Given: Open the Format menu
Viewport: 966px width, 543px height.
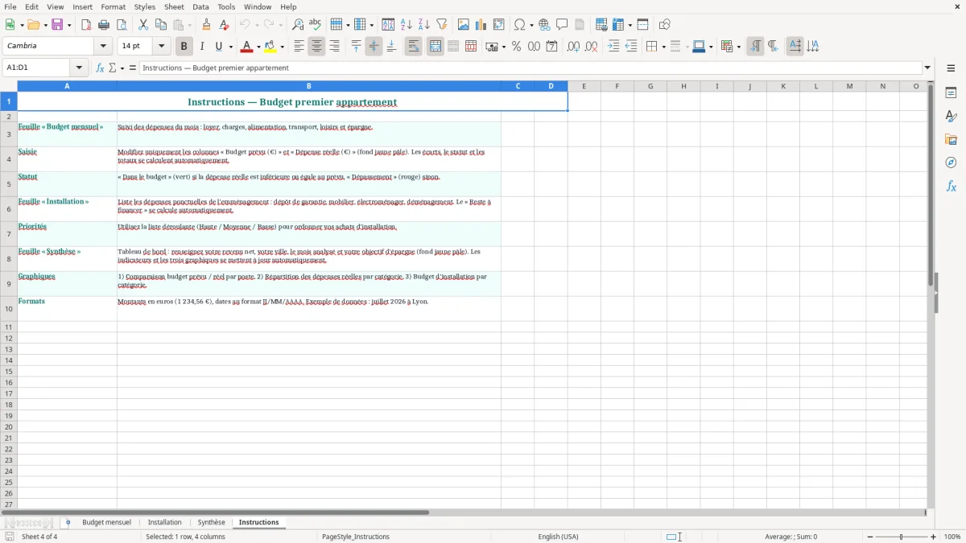Looking at the screenshot, I should tap(114, 6).
